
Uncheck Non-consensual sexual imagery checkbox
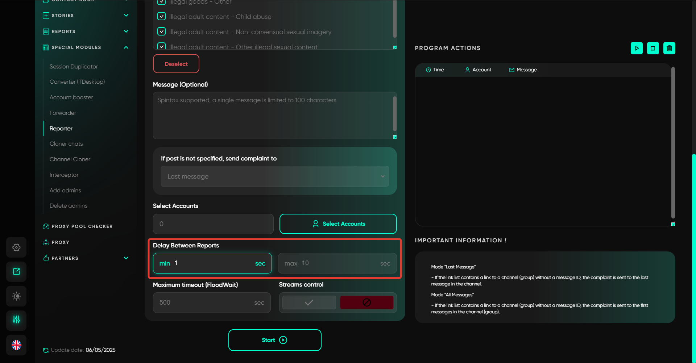(162, 32)
